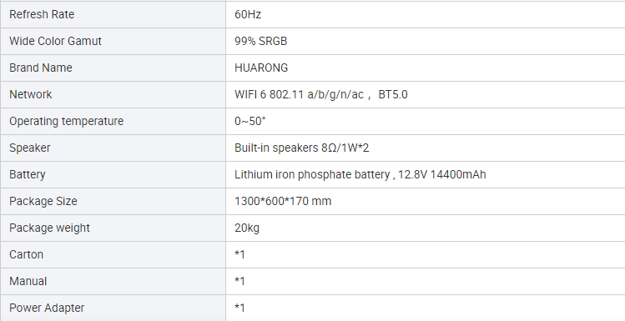Click the Operating temperature label
The height and width of the screenshot is (321, 625).
pos(67,121)
